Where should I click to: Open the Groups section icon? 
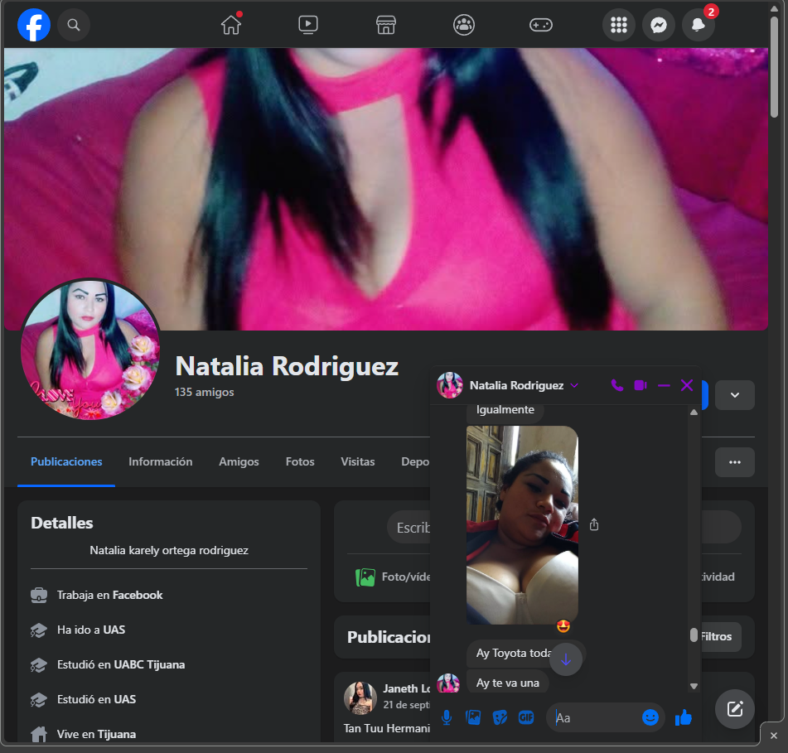(464, 25)
